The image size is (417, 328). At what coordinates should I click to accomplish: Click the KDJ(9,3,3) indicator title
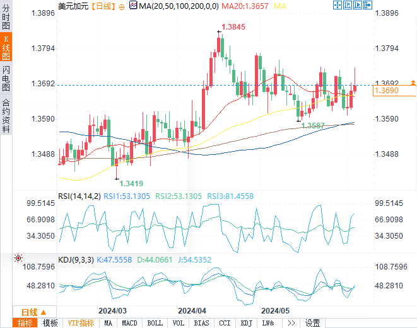76,259
